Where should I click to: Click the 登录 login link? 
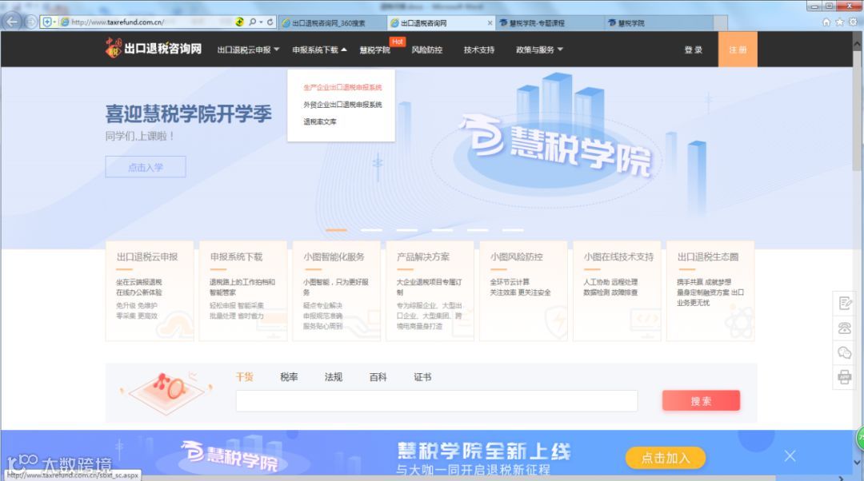point(693,50)
